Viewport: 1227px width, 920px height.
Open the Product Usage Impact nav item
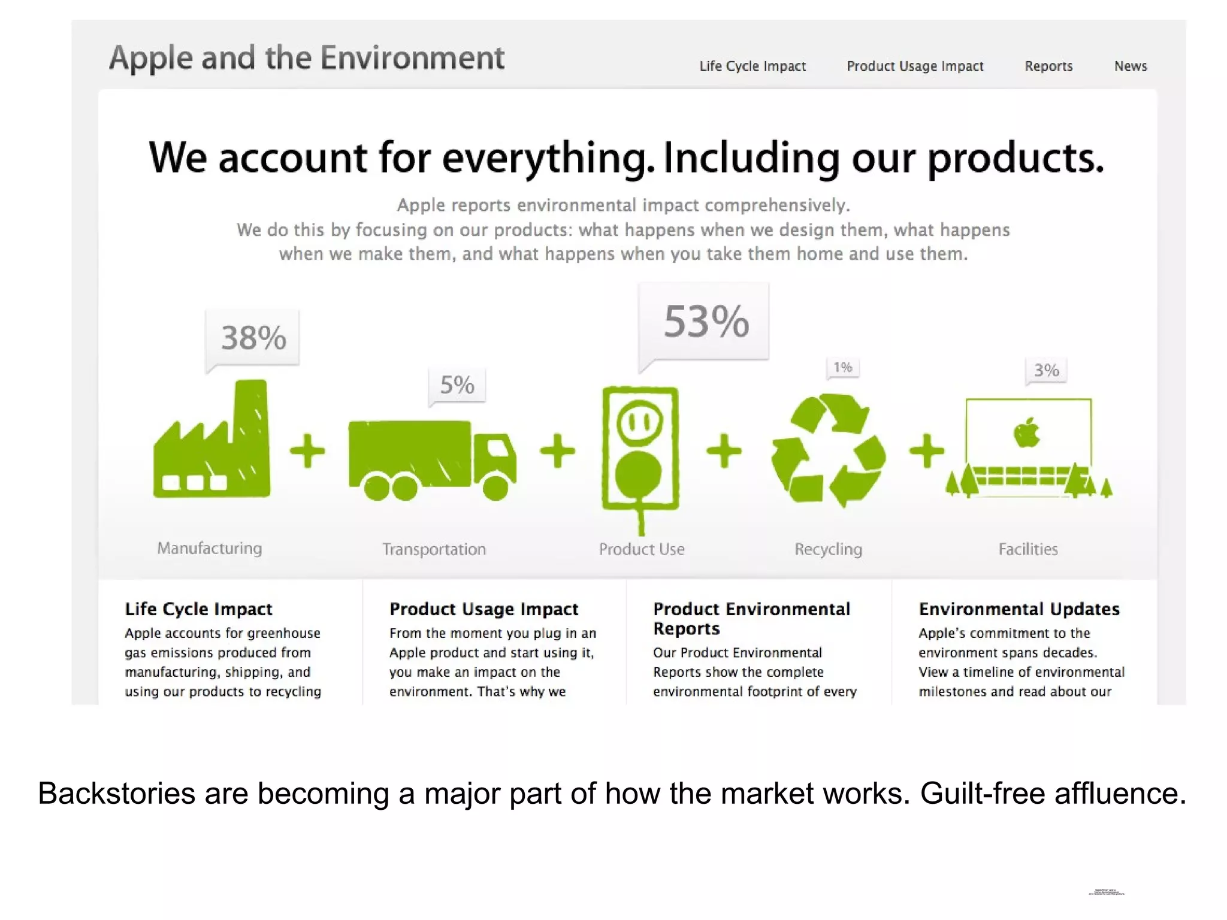click(915, 66)
